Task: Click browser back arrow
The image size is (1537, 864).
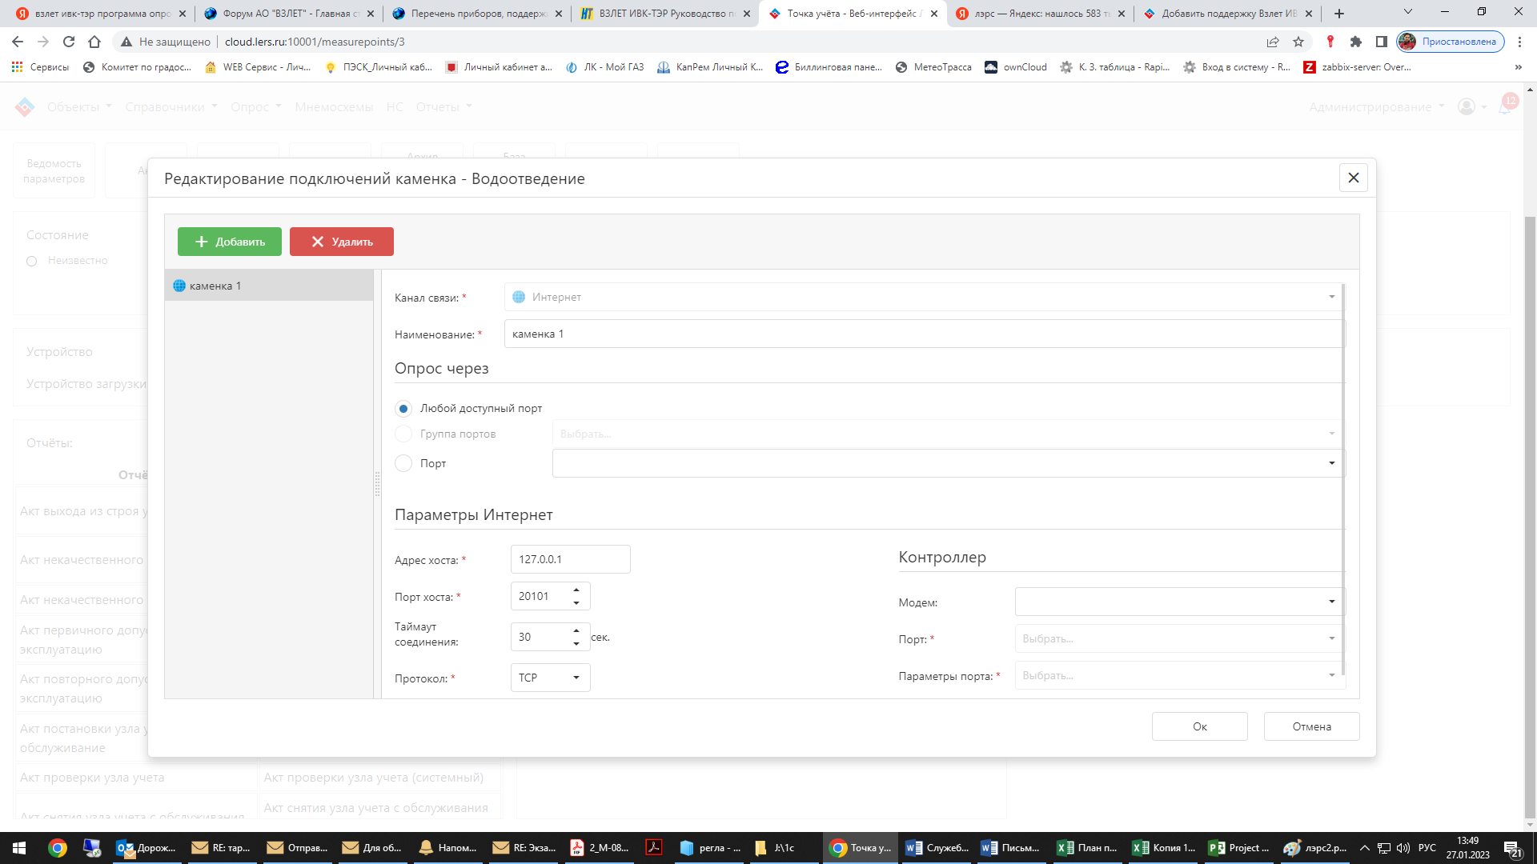Action: 18,42
